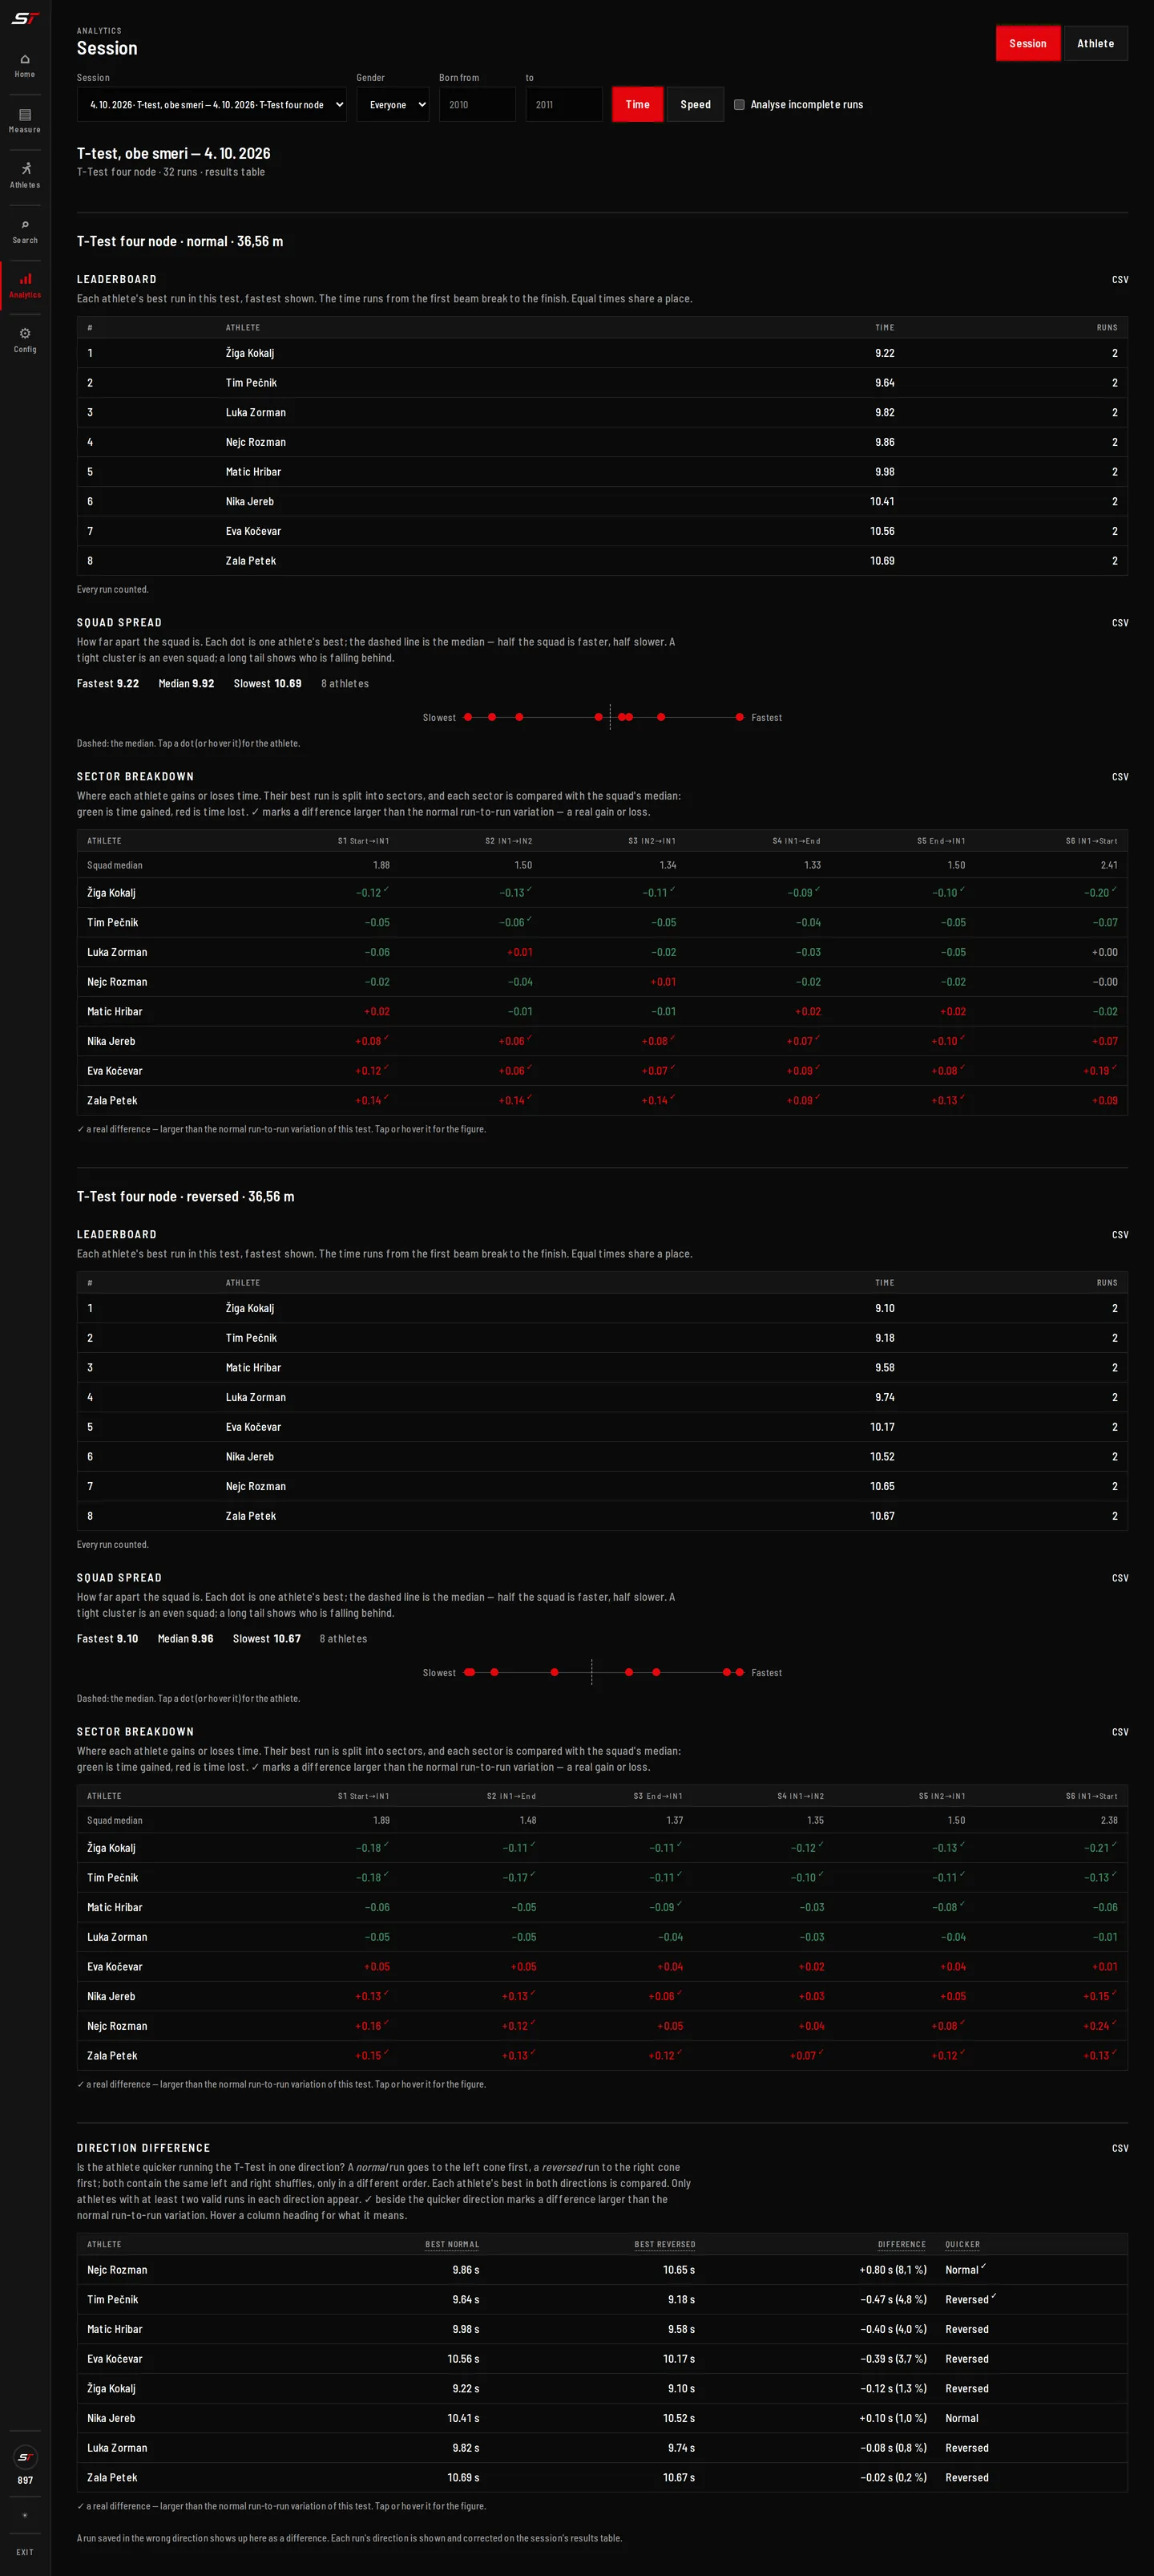Viewport: 1154px width, 2576px height.
Task: Open the Measure sidebar section
Action: point(25,121)
